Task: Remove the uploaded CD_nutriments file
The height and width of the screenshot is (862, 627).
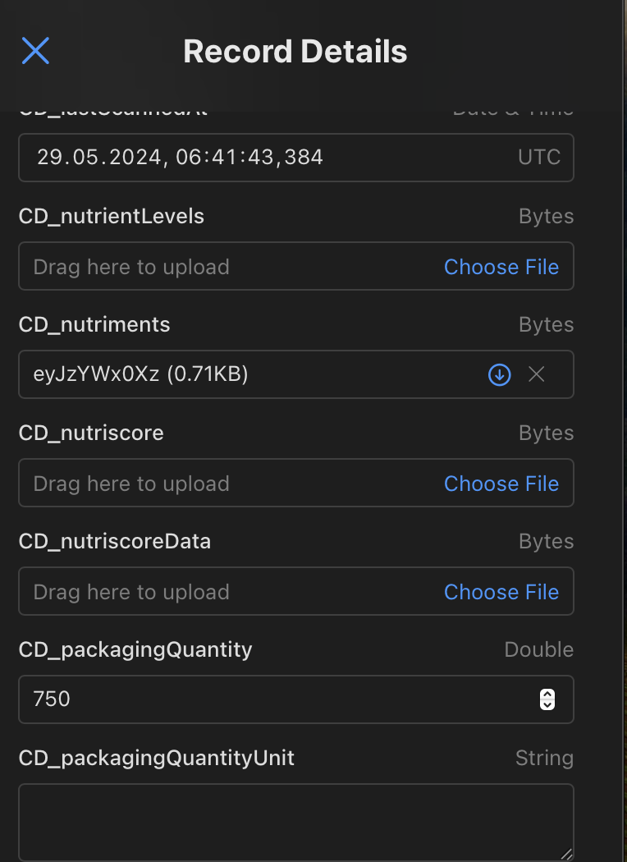Action: tap(537, 375)
